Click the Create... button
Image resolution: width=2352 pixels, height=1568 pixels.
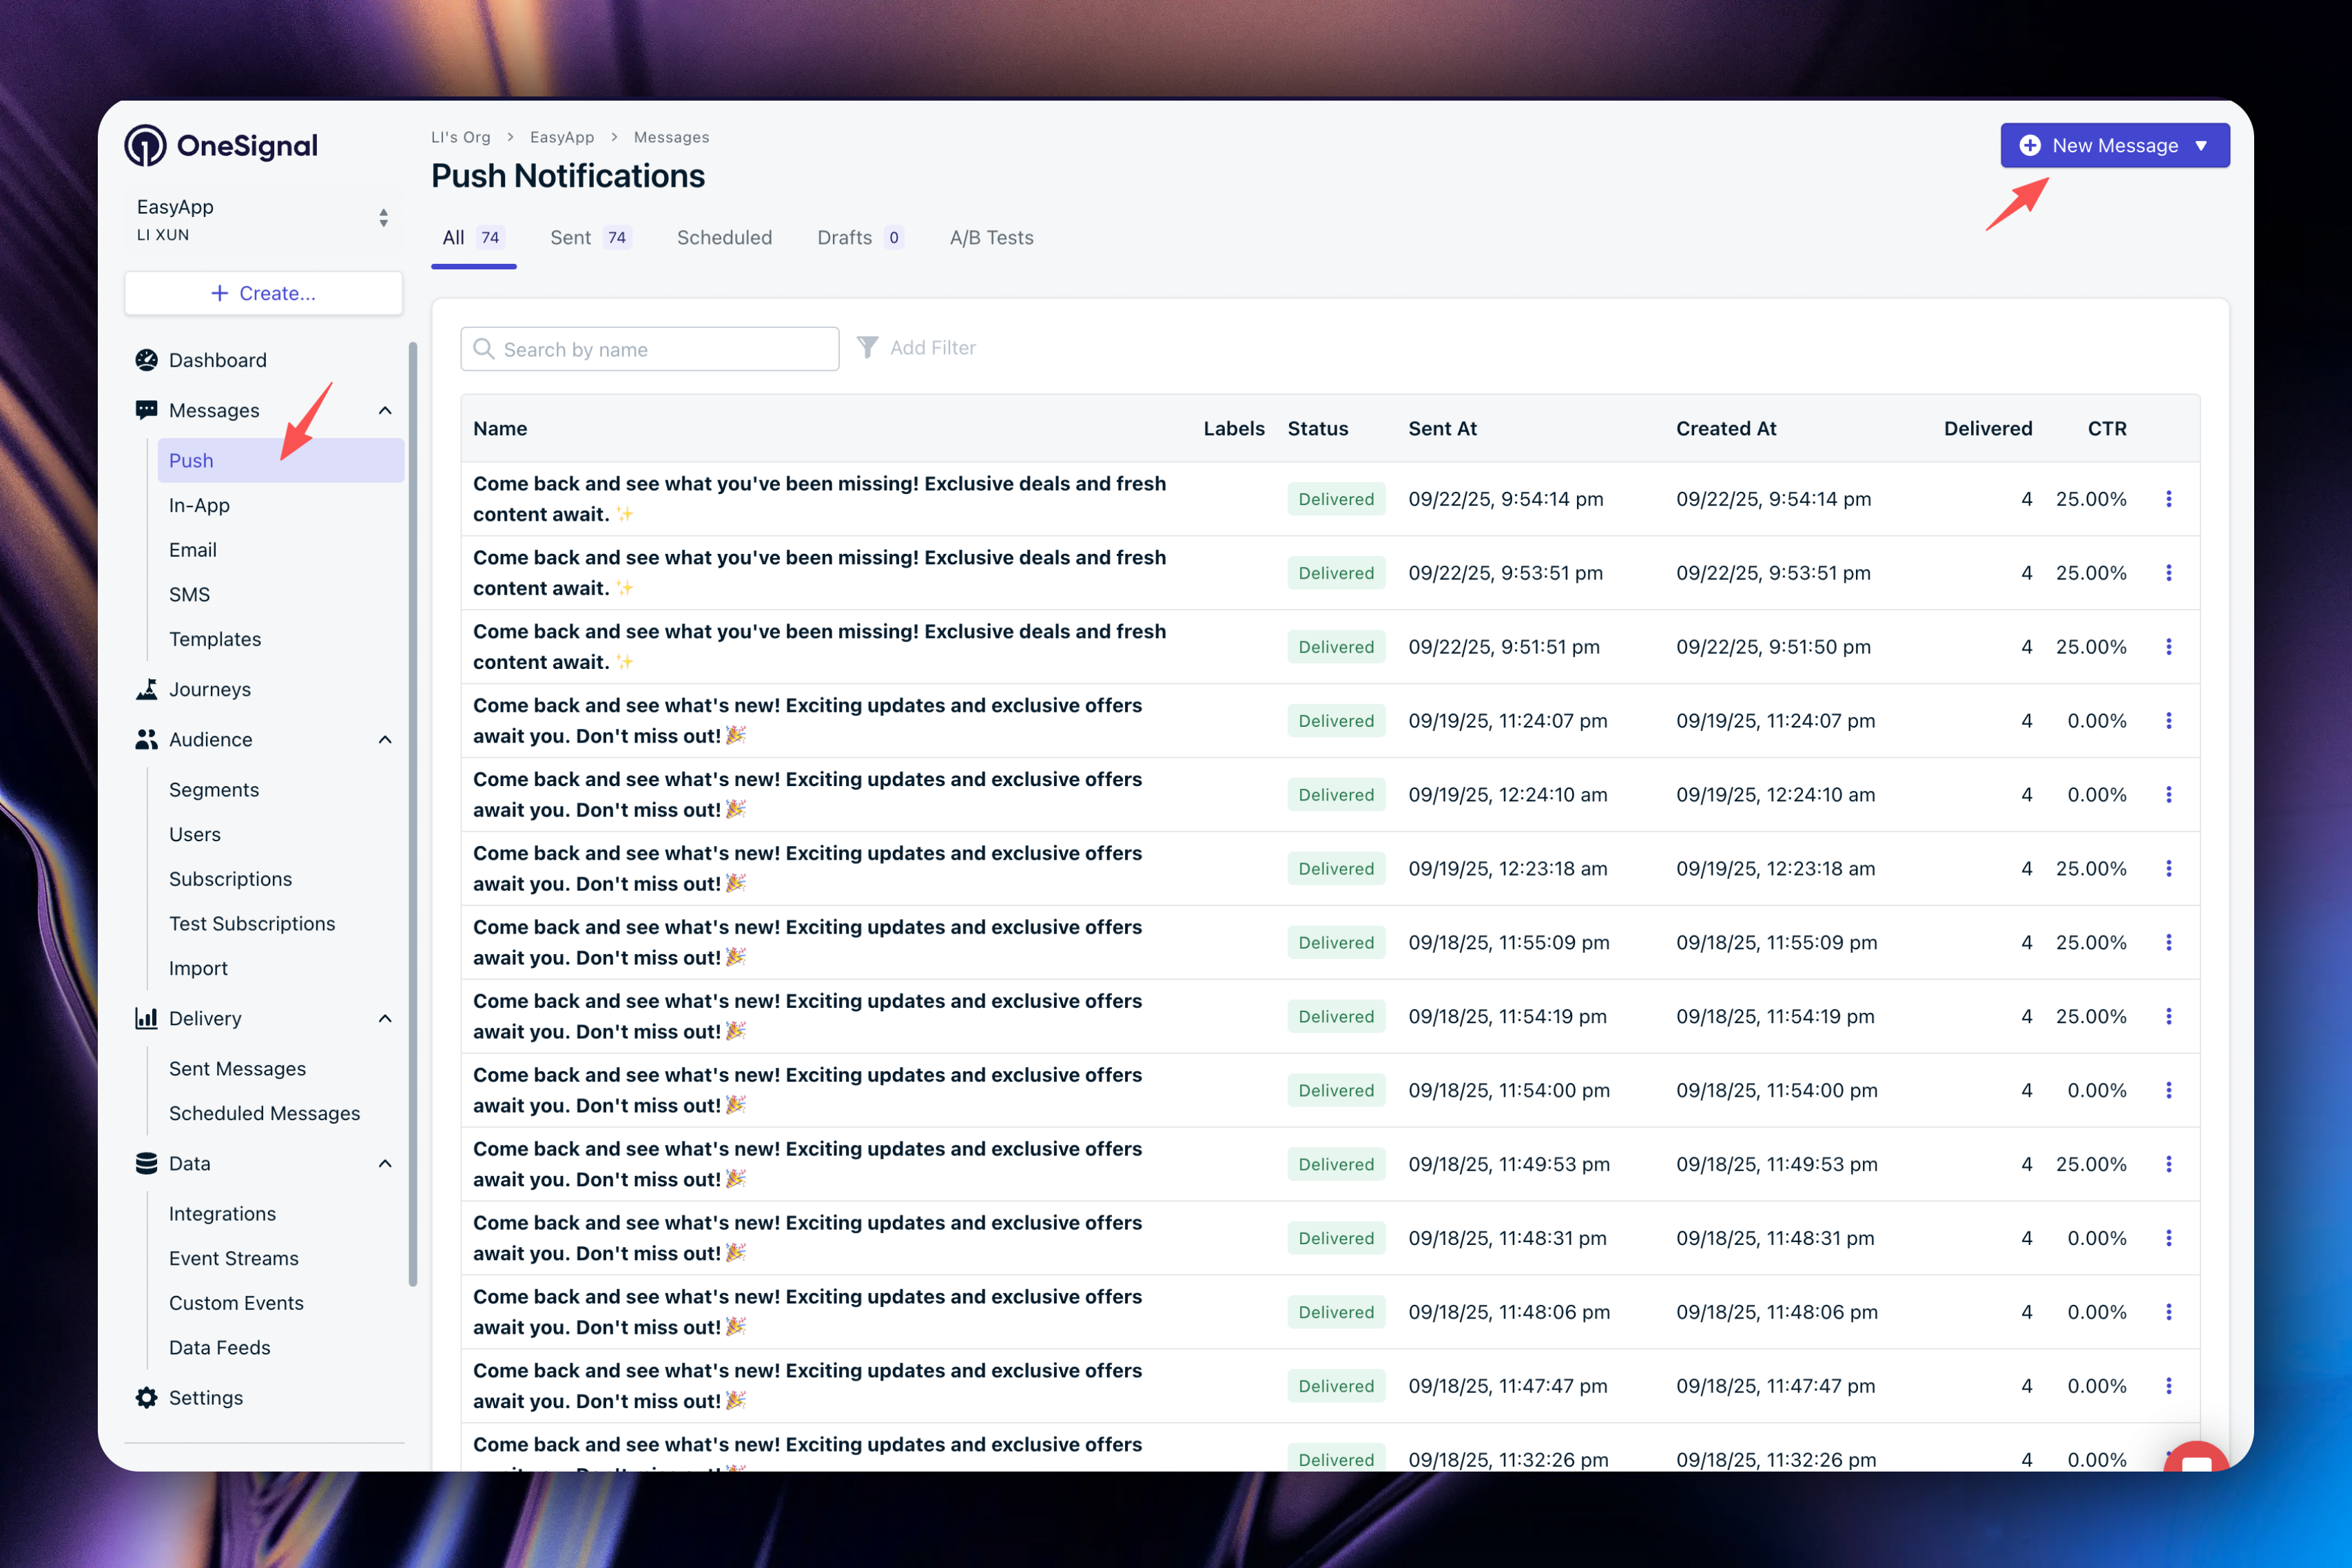pyautogui.click(x=264, y=293)
